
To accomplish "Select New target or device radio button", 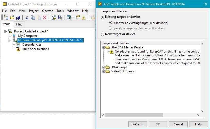I will click(103, 34).
